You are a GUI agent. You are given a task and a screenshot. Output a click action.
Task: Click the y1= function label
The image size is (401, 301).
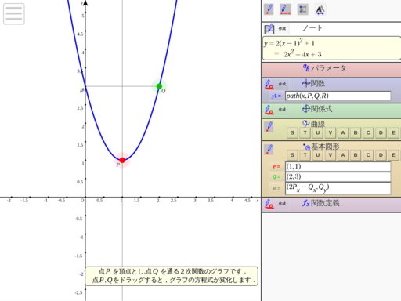click(276, 96)
